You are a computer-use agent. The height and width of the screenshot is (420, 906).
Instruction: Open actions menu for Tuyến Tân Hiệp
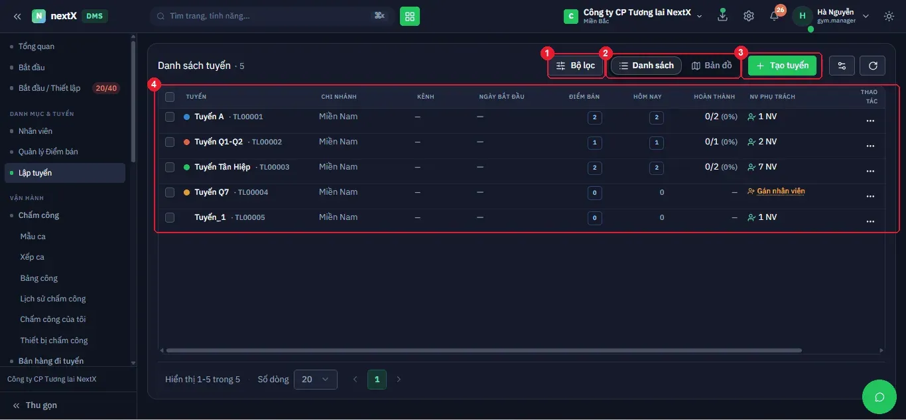click(870, 172)
